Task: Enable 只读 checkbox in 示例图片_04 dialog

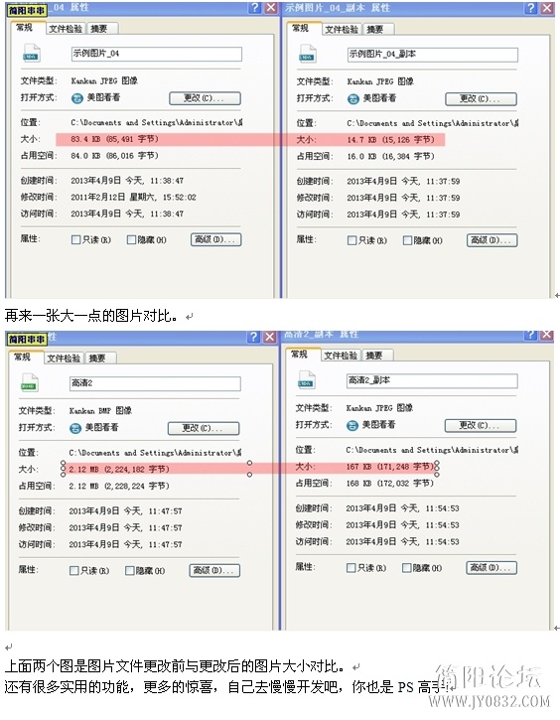Action: (x=75, y=239)
